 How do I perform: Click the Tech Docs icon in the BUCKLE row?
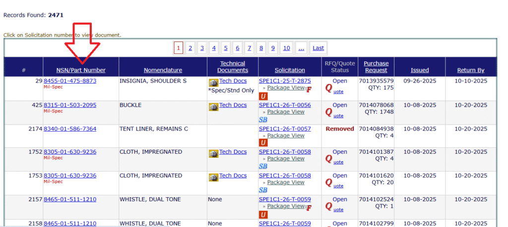pyautogui.click(x=213, y=106)
